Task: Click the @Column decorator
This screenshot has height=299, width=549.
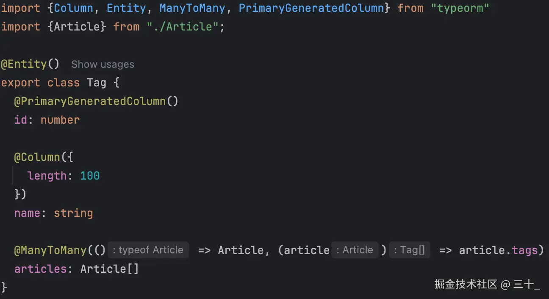Action: coord(37,157)
